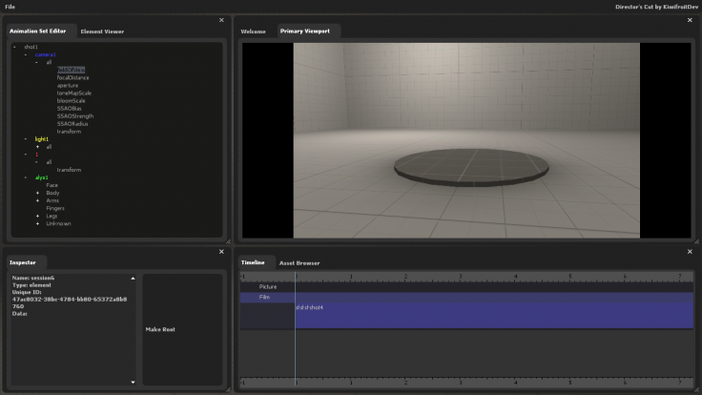Expand the Body group under alyx1
The image size is (702, 395).
pos(37,193)
